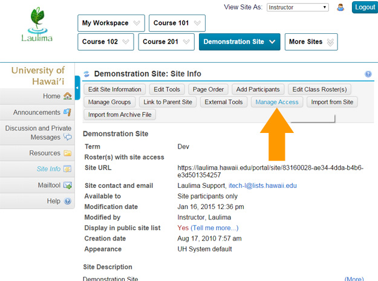
Task: Click the 'UH System default' value
Action: 204,249
